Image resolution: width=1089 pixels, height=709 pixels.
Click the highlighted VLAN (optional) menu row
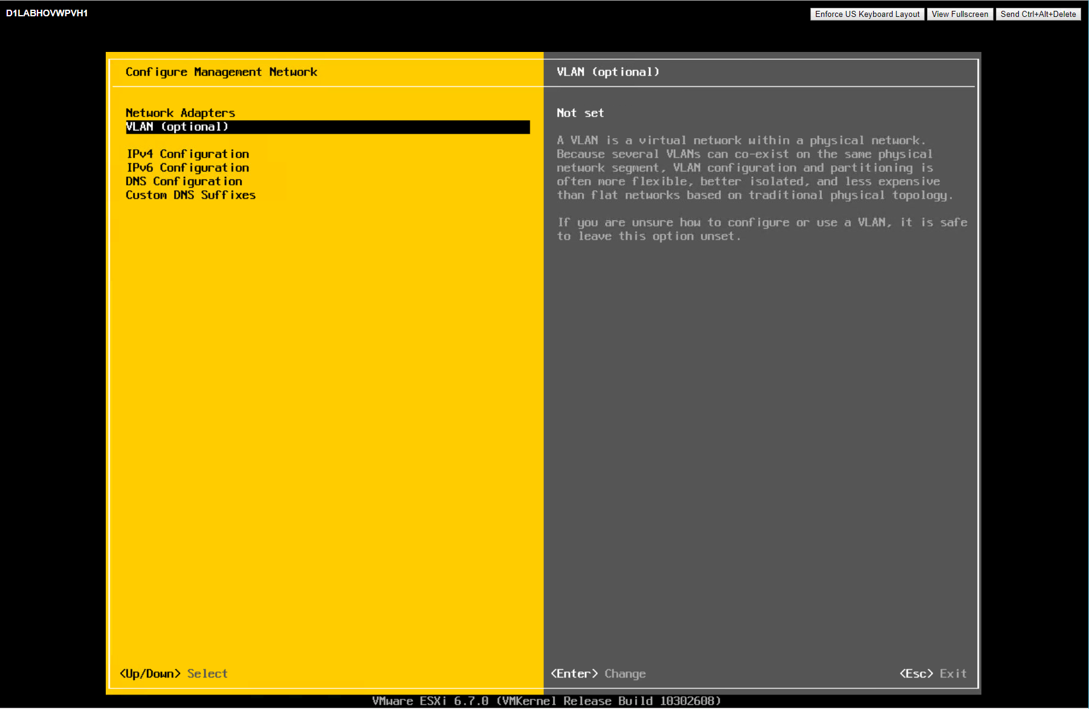tap(326, 127)
